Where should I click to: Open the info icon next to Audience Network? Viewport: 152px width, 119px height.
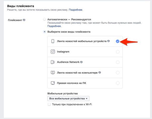click(x=81, y=62)
